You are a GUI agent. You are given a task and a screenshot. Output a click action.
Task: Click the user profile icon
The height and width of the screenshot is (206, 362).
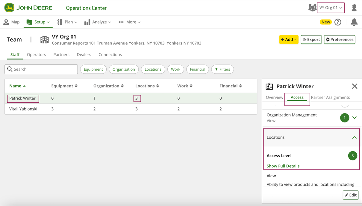(x=354, y=8)
